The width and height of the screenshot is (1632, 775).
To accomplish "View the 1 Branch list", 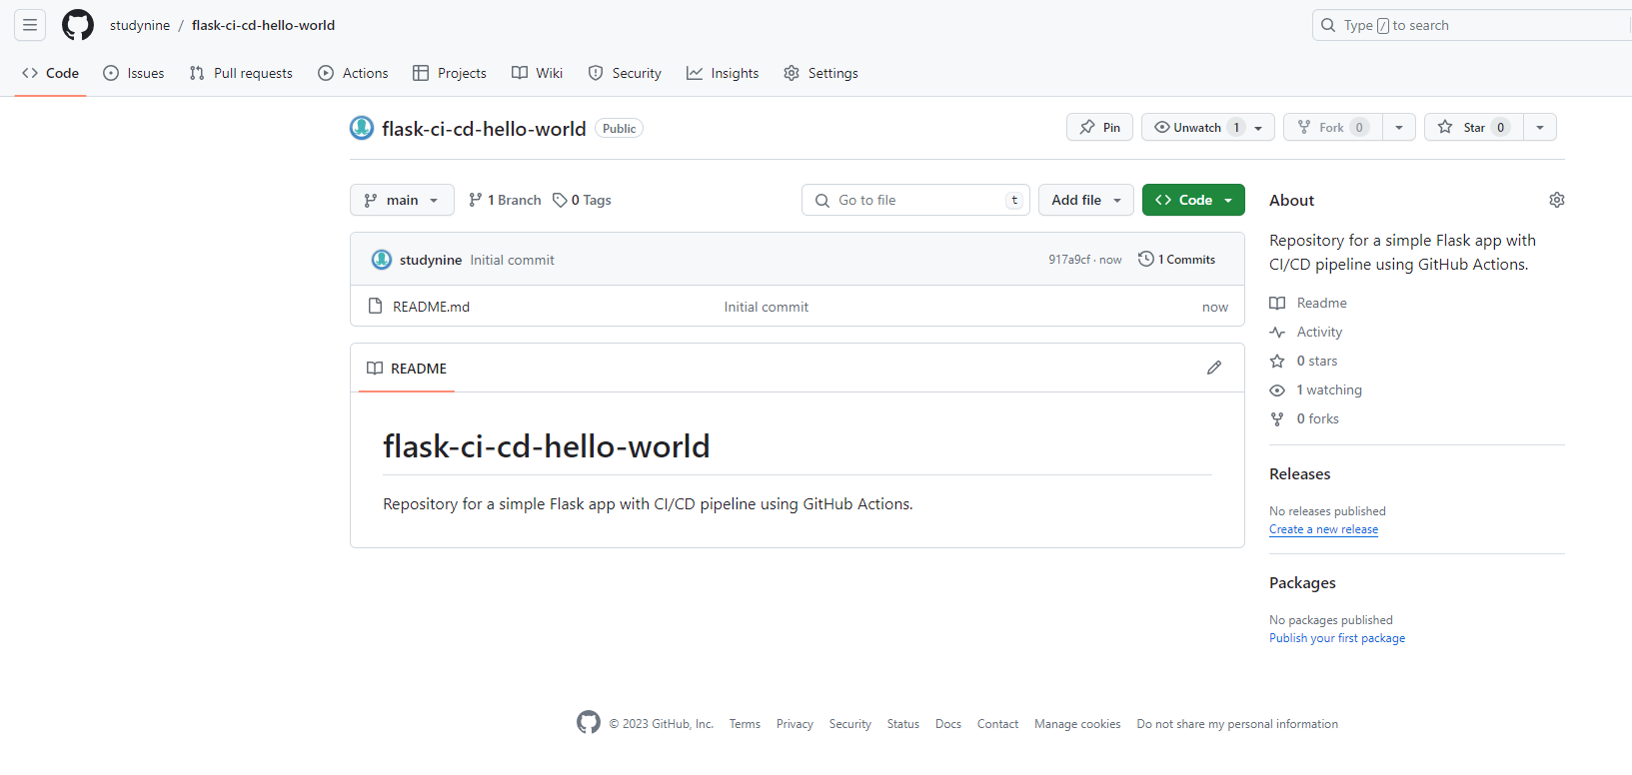I will (x=505, y=200).
